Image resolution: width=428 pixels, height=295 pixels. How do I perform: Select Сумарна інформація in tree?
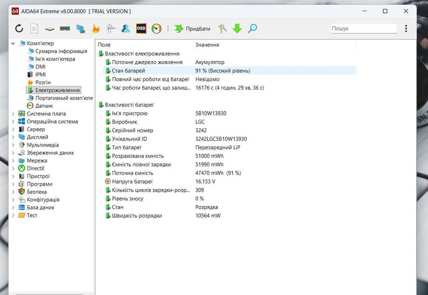click(58, 51)
